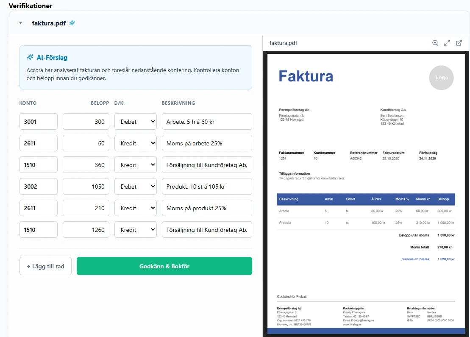Open the Debet dropdown on the 3001 row
The width and height of the screenshot is (470, 337).
coord(136,121)
